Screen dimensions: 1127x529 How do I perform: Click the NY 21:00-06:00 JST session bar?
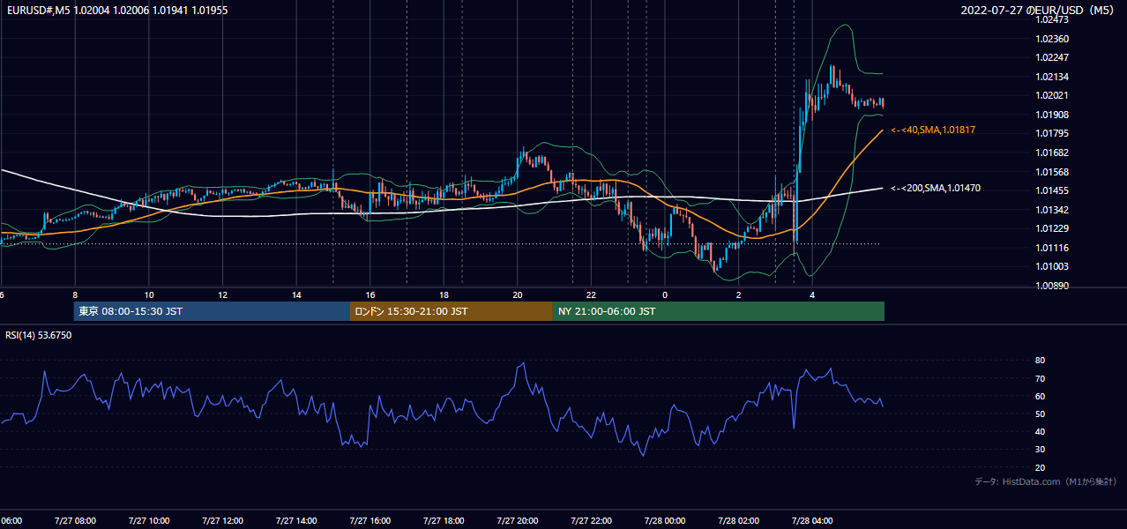click(x=719, y=311)
